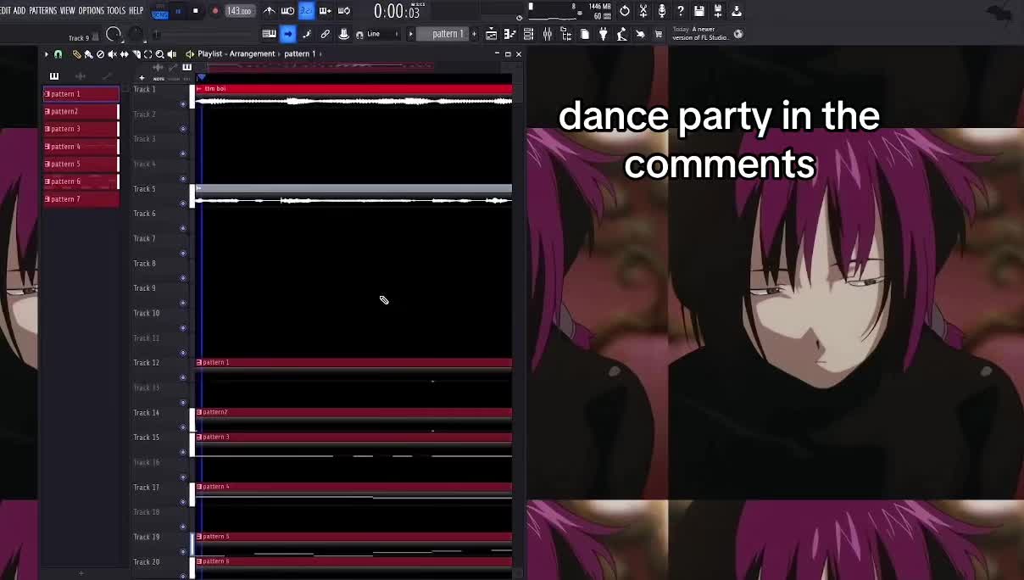Mute Track 12 using its dot
The width and height of the screenshot is (1024, 580).
[183, 377]
